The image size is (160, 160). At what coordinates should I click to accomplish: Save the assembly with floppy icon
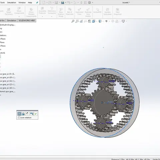(x=56, y=3)
